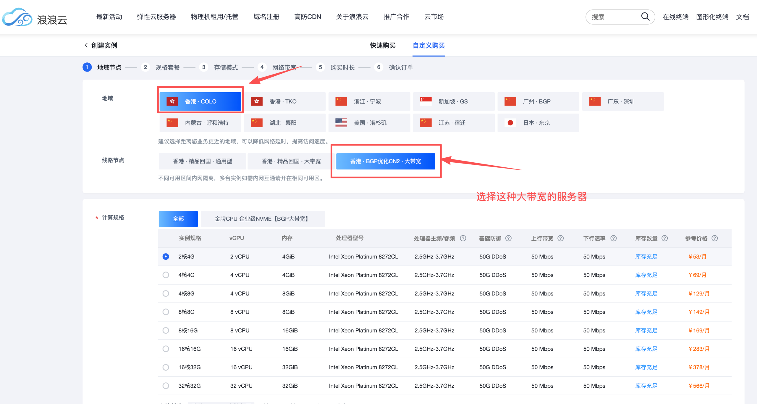The image size is (757, 404).
Task: Select the 4核8G instance radio
Action: click(166, 293)
